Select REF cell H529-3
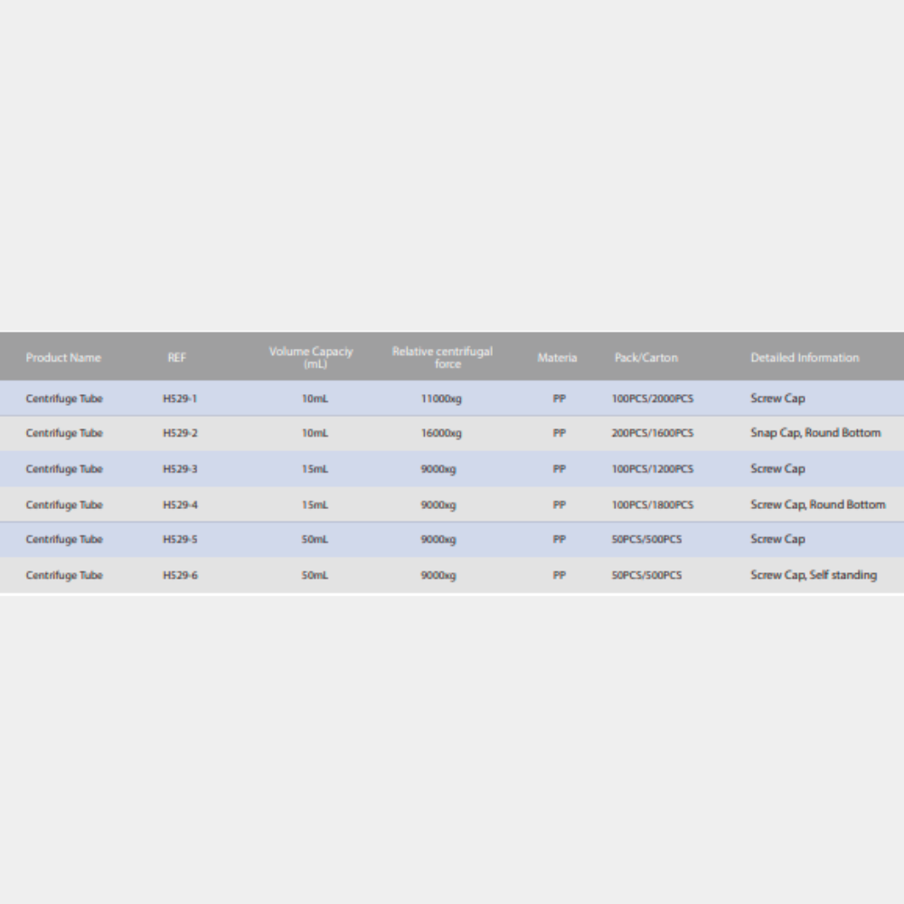904x904 pixels. [180, 468]
